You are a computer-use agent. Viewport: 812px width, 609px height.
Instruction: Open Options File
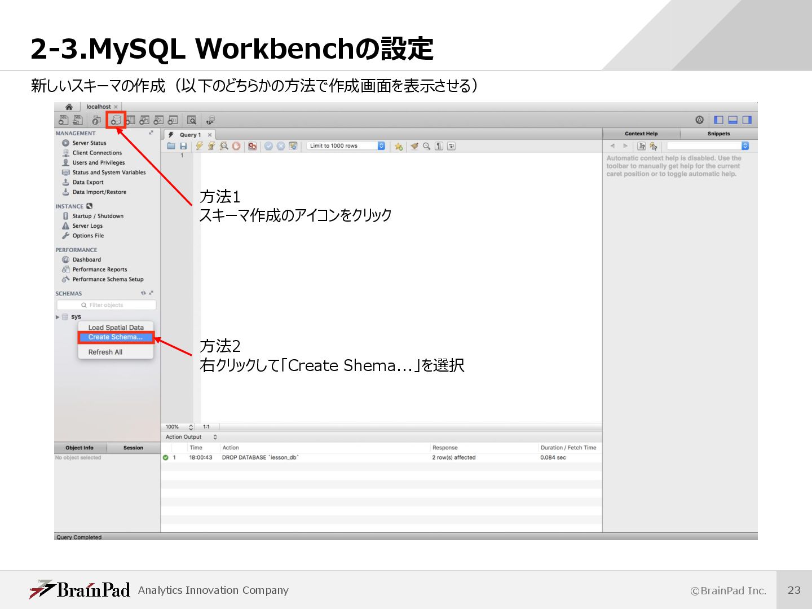pos(83,236)
